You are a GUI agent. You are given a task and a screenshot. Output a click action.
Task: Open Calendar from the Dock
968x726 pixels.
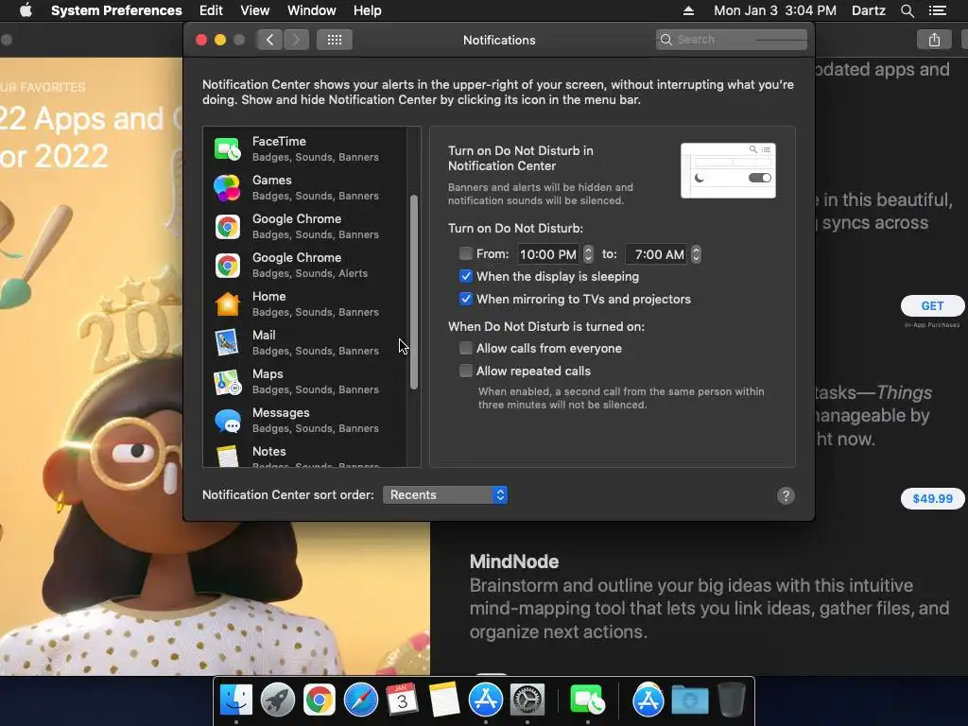point(402,700)
